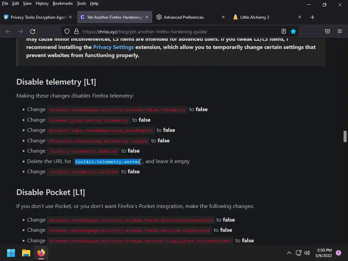Open File Explorer from taskbar
Viewport: 348px width, 261px height.
coord(26,253)
